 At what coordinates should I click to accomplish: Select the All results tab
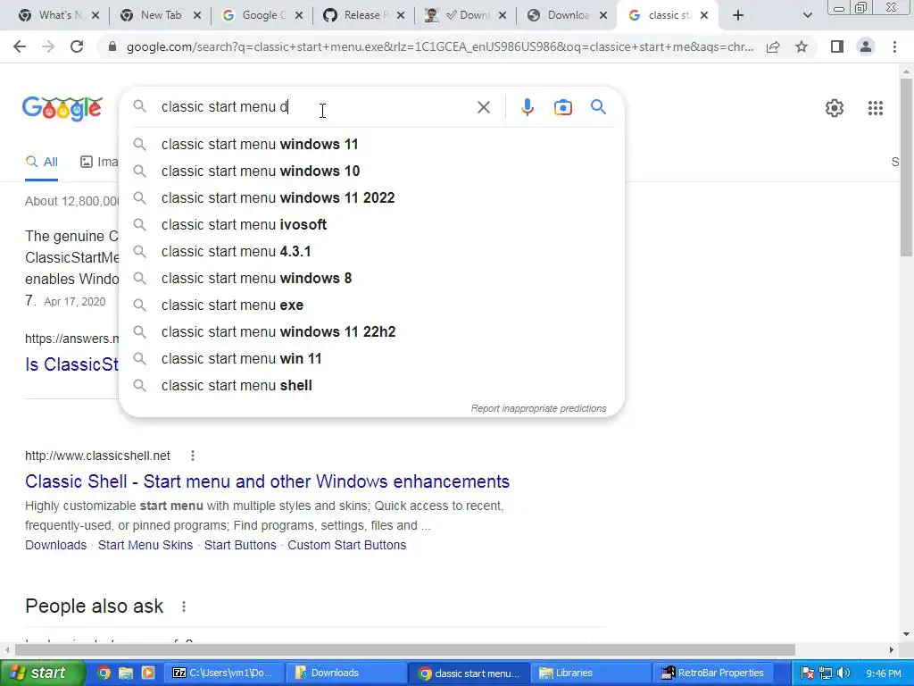42,162
